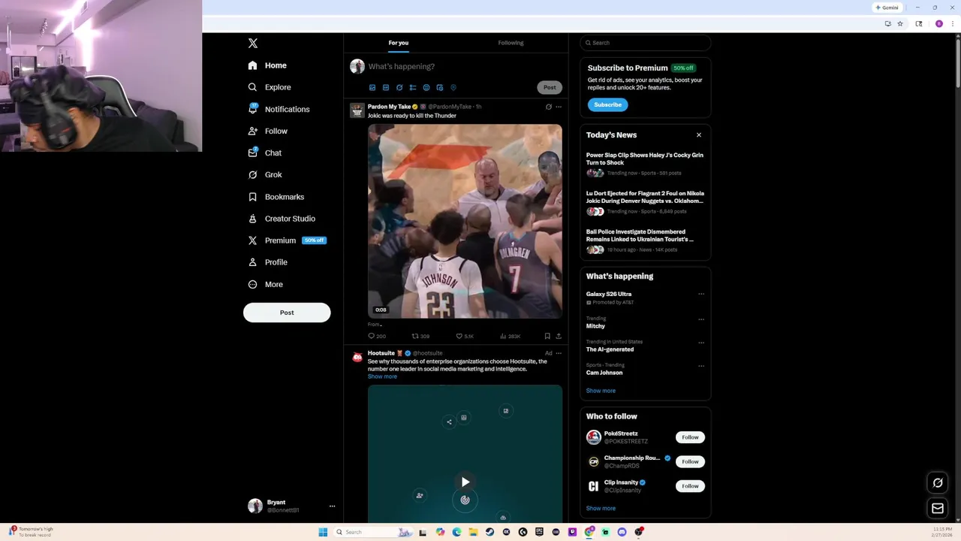Expand the More menu in the sidebar
This screenshot has width=961, height=541.
coord(266,284)
